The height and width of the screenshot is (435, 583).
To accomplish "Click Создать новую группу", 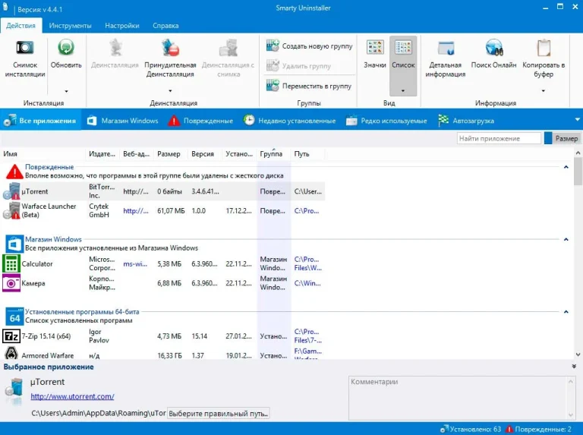I will [x=310, y=46].
